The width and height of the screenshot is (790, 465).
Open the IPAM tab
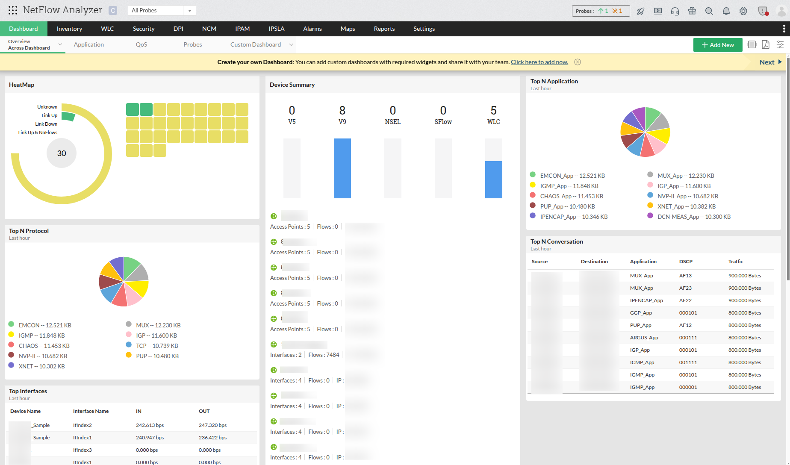[242, 29]
